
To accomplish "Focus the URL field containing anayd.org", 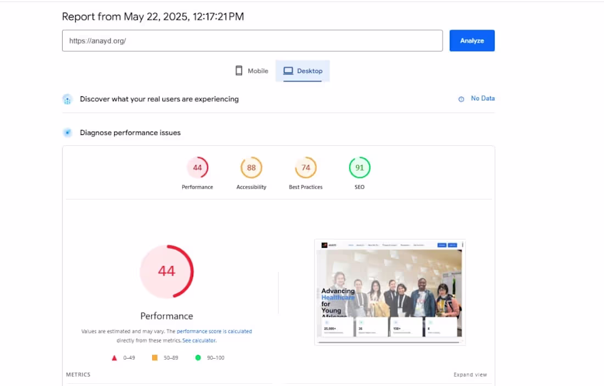I will (x=253, y=41).
